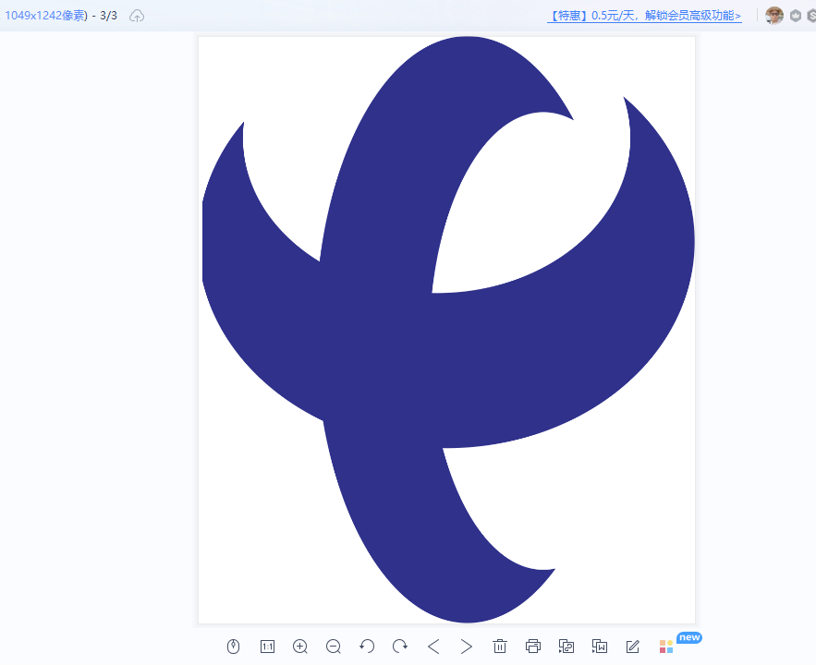Open the image edit pencil tool
816x665 pixels.
pos(633,647)
